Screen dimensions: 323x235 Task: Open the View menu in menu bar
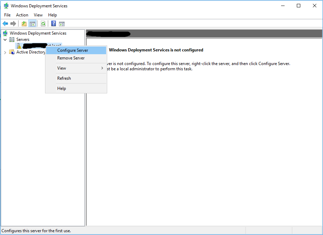38,15
